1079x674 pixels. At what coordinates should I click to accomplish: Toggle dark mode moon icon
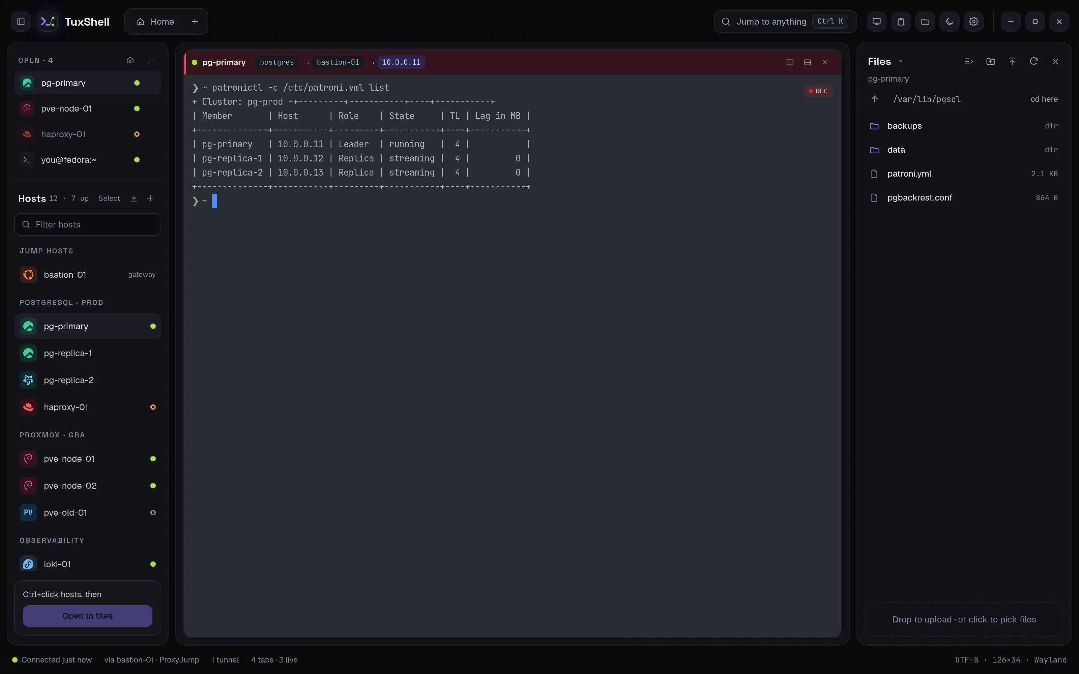click(x=949, y=21)
